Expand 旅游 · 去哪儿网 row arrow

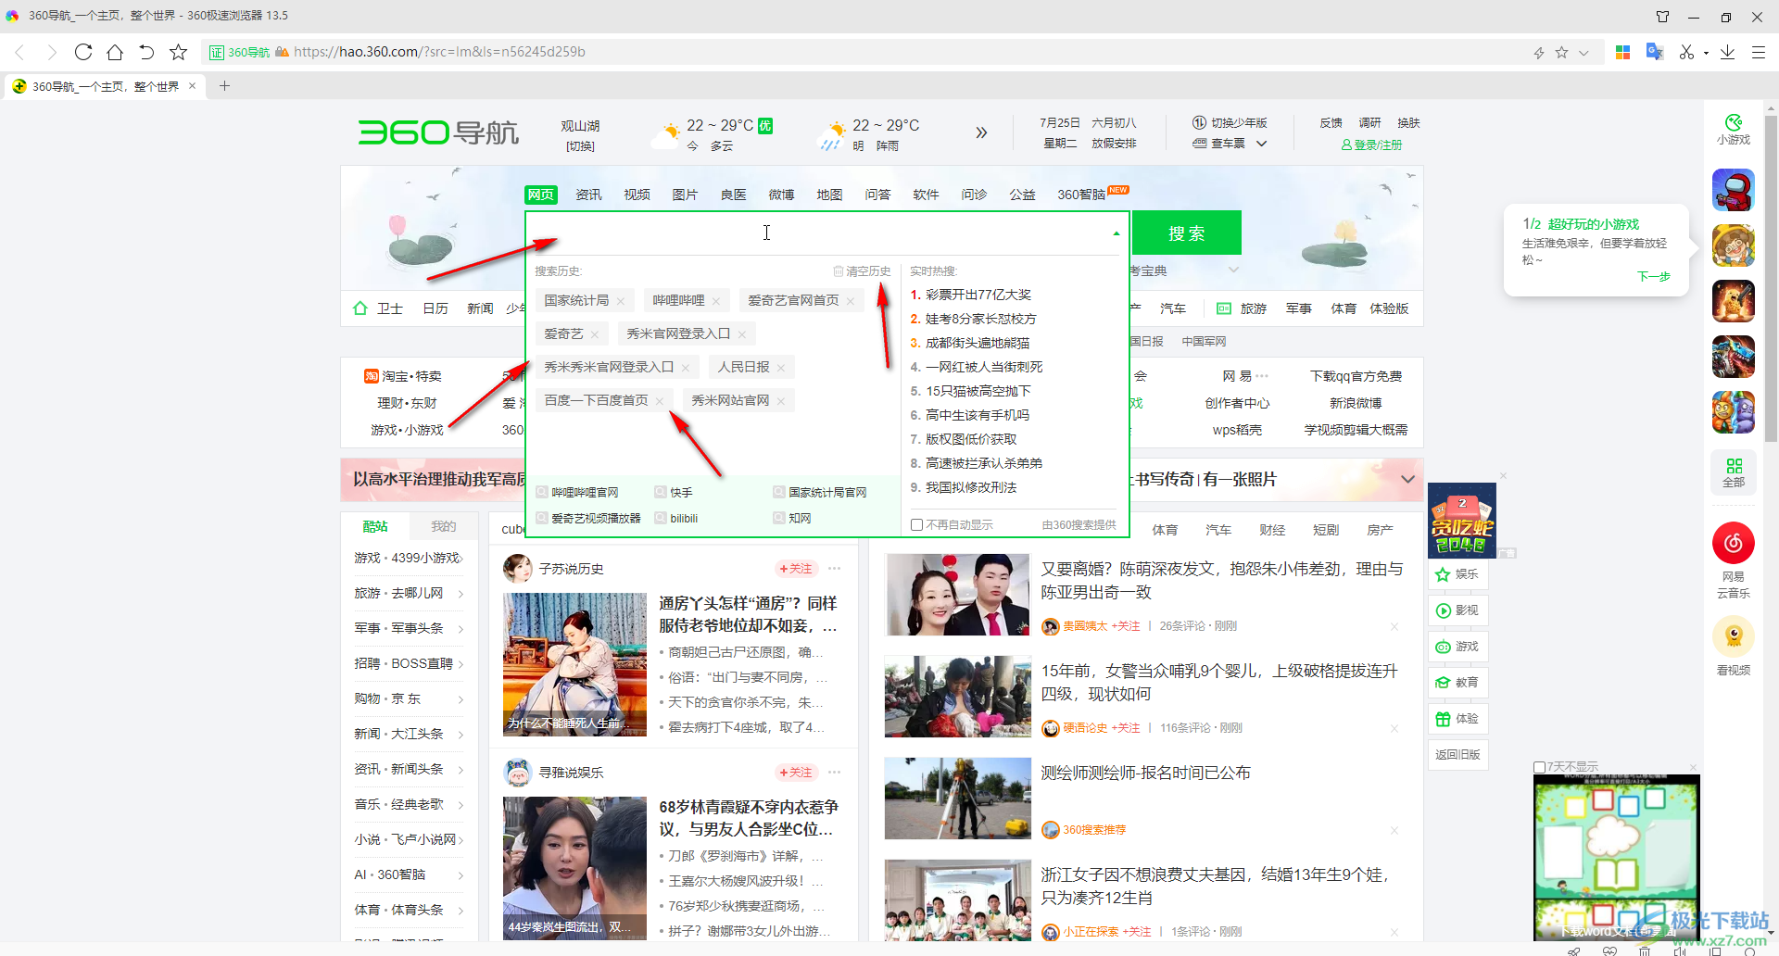pyautogui.click(x=461, y=594)
